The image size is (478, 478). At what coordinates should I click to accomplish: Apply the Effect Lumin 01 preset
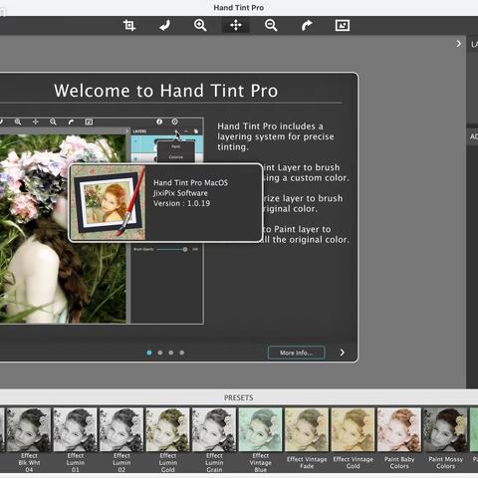click(75, 440)
